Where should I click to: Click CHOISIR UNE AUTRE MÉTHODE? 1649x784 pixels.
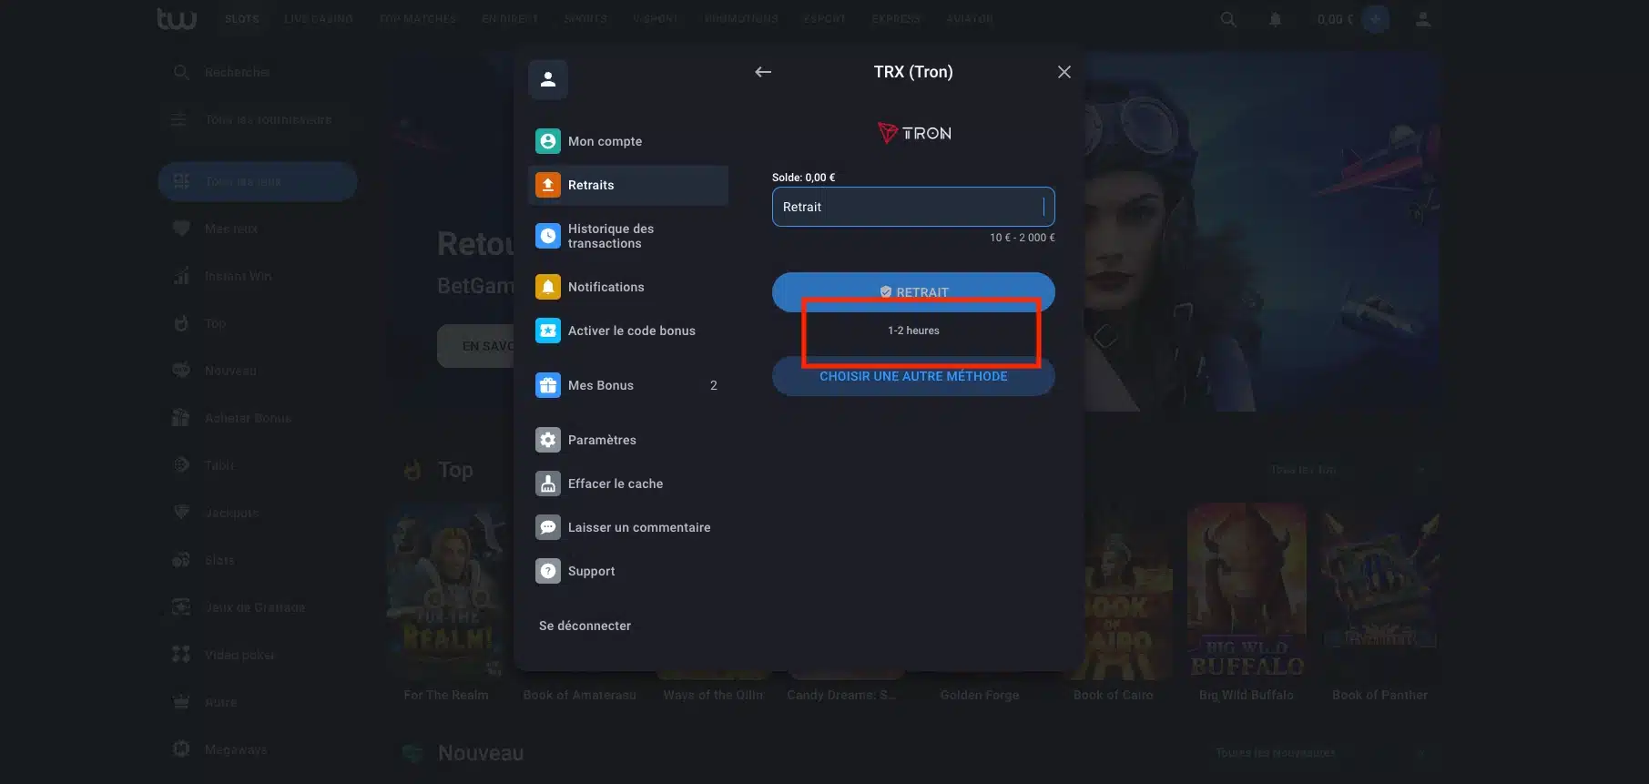coord(913,376)
